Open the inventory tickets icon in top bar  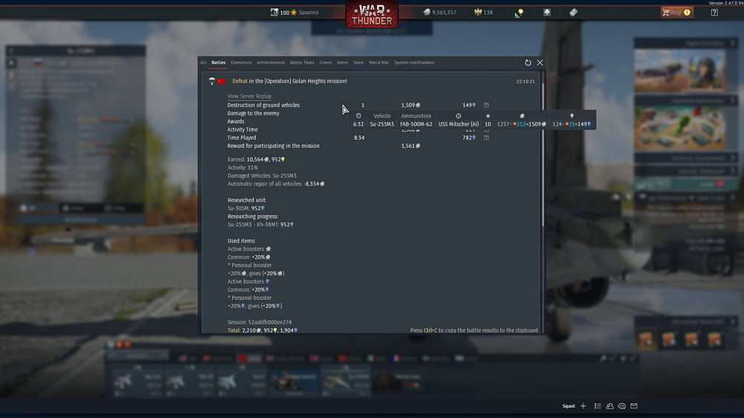(x=574, y=13)
